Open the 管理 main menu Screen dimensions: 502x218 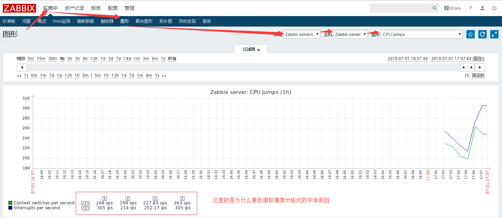130,8
